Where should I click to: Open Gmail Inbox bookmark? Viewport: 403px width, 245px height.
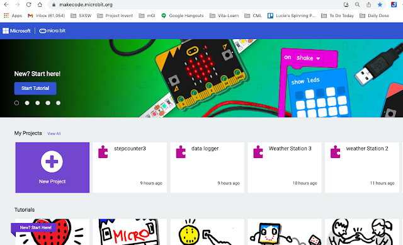[46, 16]
